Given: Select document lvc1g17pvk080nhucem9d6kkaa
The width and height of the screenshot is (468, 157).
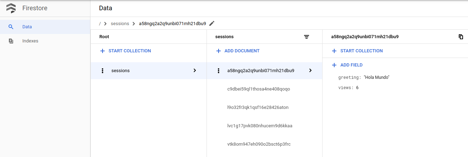Looking at the screenshot, I should [x=259, y=126].
